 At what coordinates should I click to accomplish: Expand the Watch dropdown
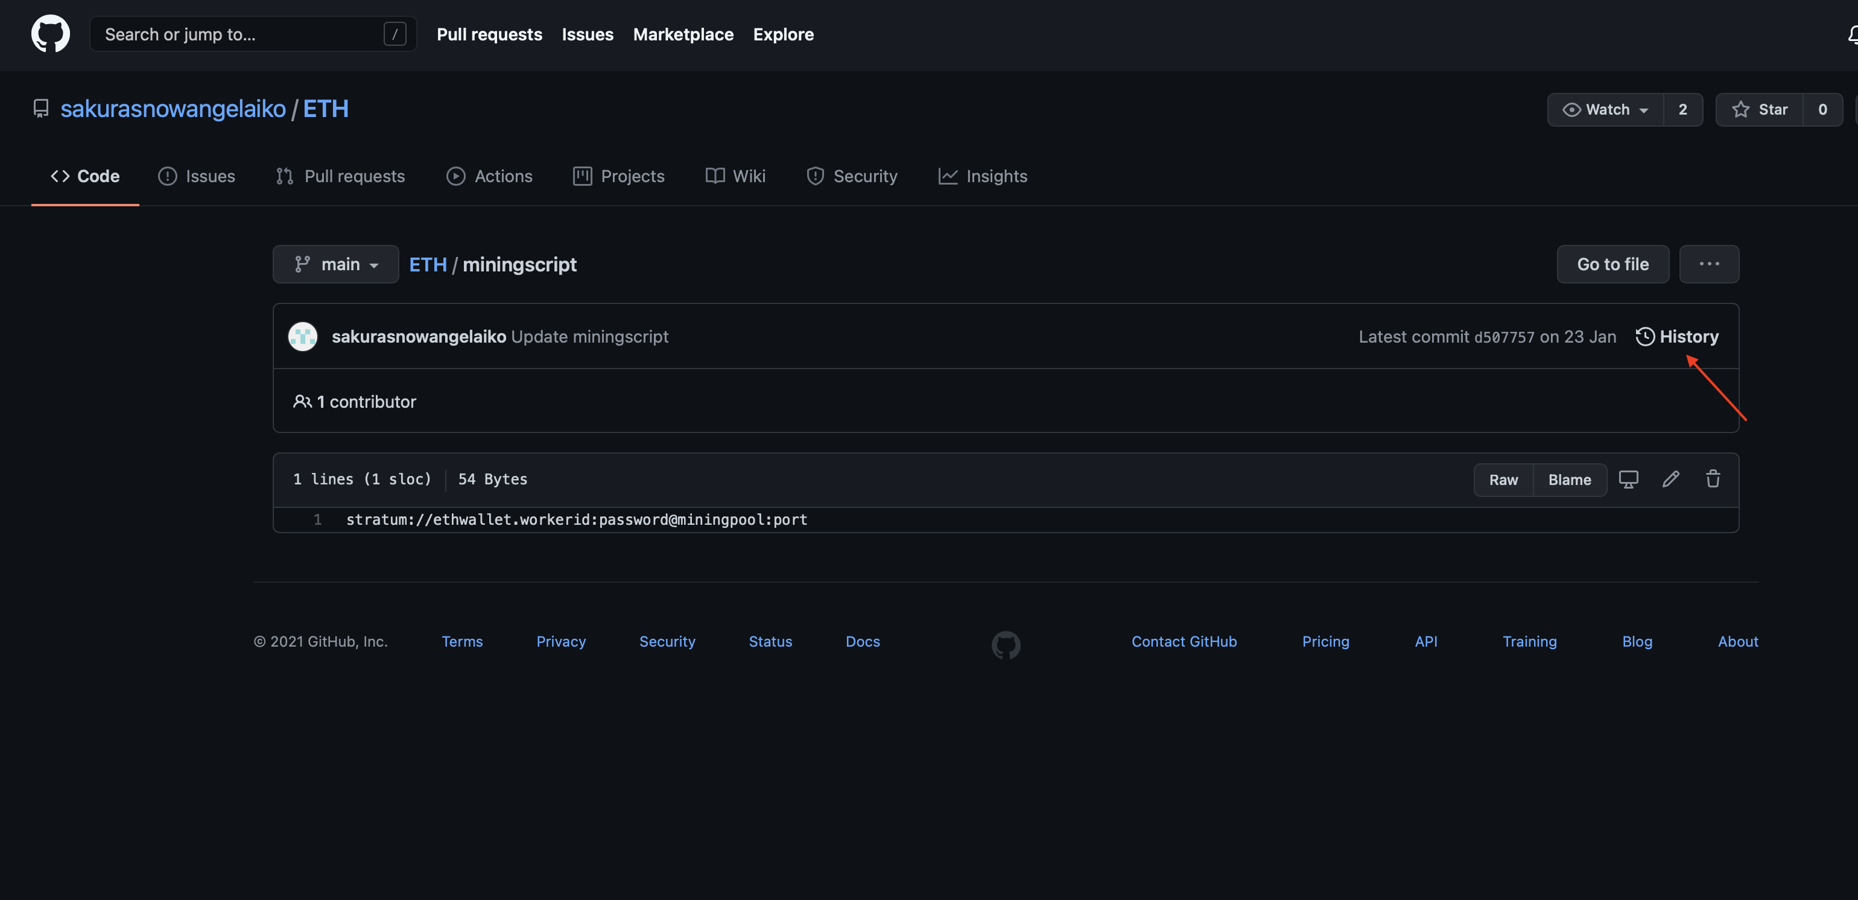pos(1606,110)
